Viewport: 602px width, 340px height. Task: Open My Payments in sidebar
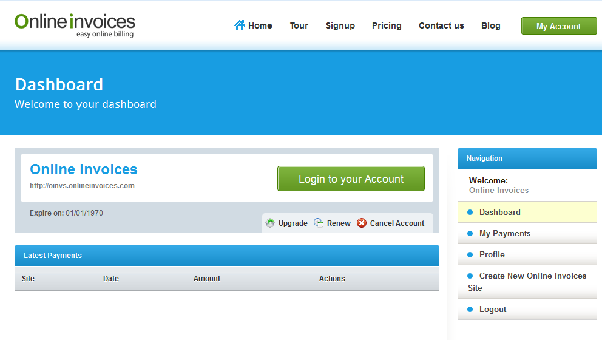pyautogui.click(x=504, y=233)
